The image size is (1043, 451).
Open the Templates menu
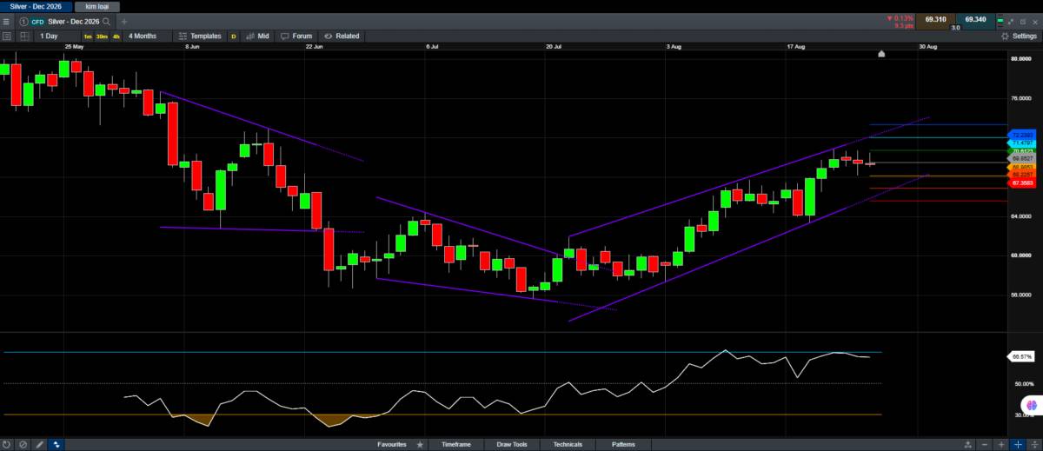[200, 36]
